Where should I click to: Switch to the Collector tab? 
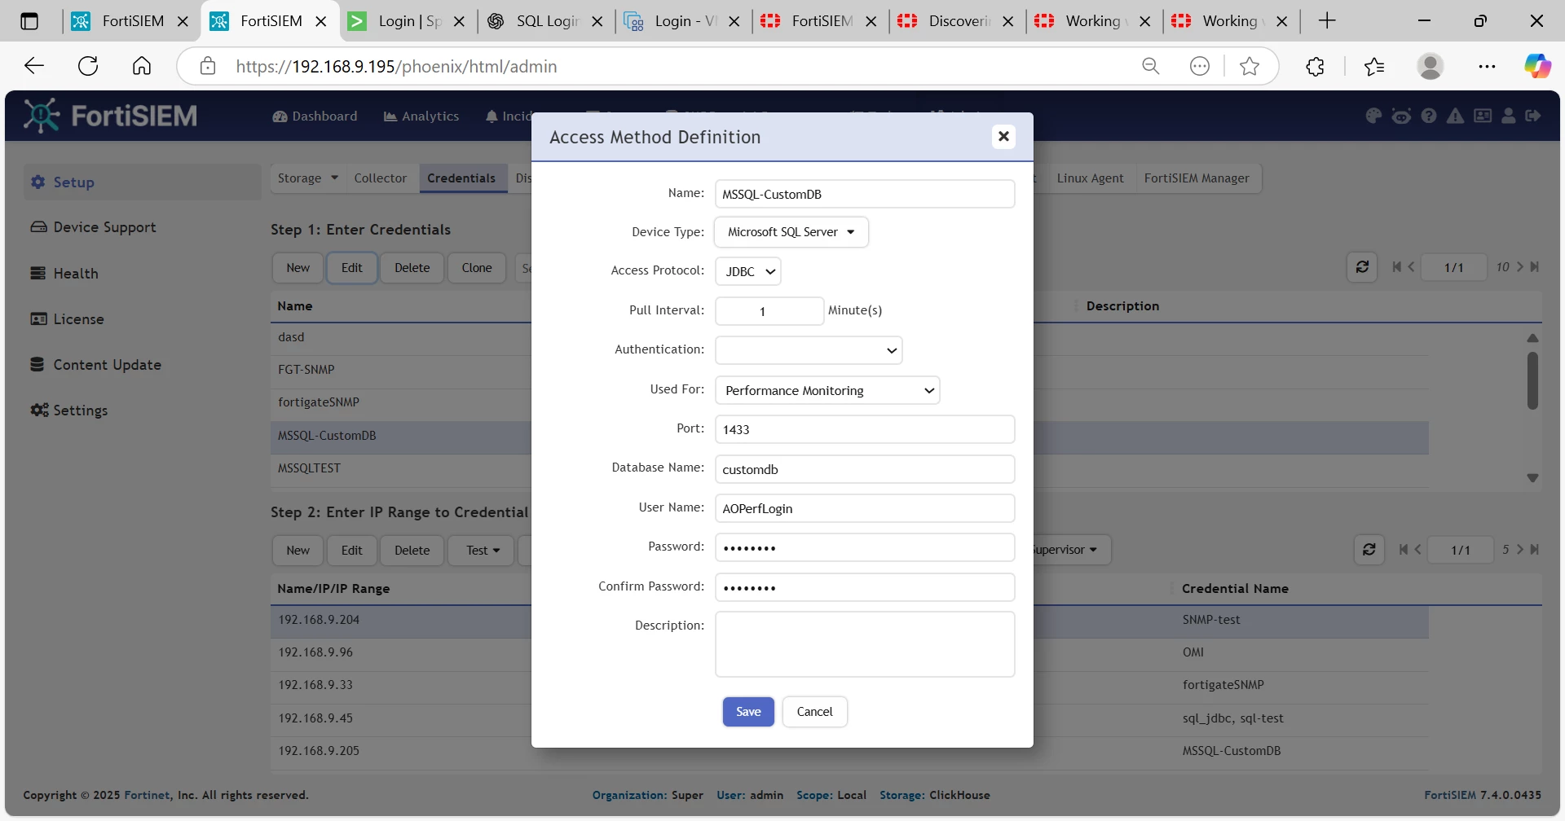coord(381,178)
